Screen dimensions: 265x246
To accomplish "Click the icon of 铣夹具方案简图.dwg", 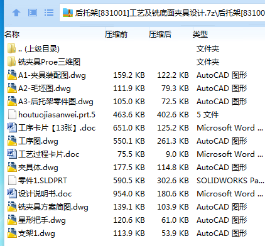I will (12, 206).
